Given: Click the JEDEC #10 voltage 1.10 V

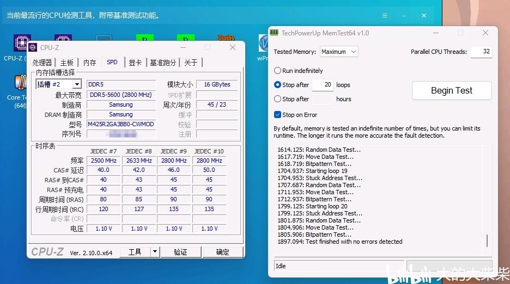Looking at the screenshot, I should tap(209, 229).
